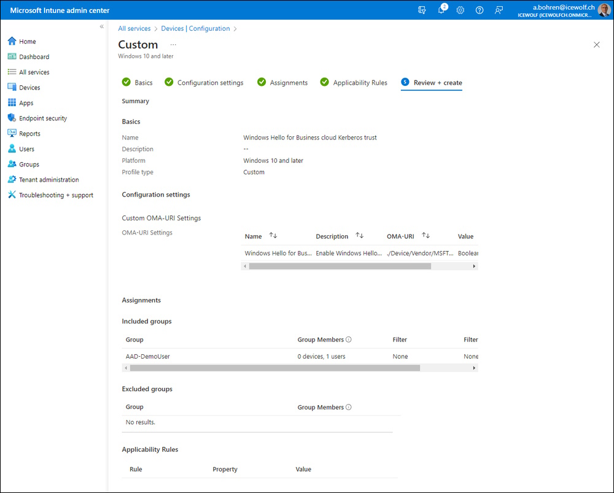Sort the table by OMA-URI column

coord(426,236)
